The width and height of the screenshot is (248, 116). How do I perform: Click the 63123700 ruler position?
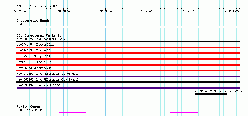pos(189,11)
